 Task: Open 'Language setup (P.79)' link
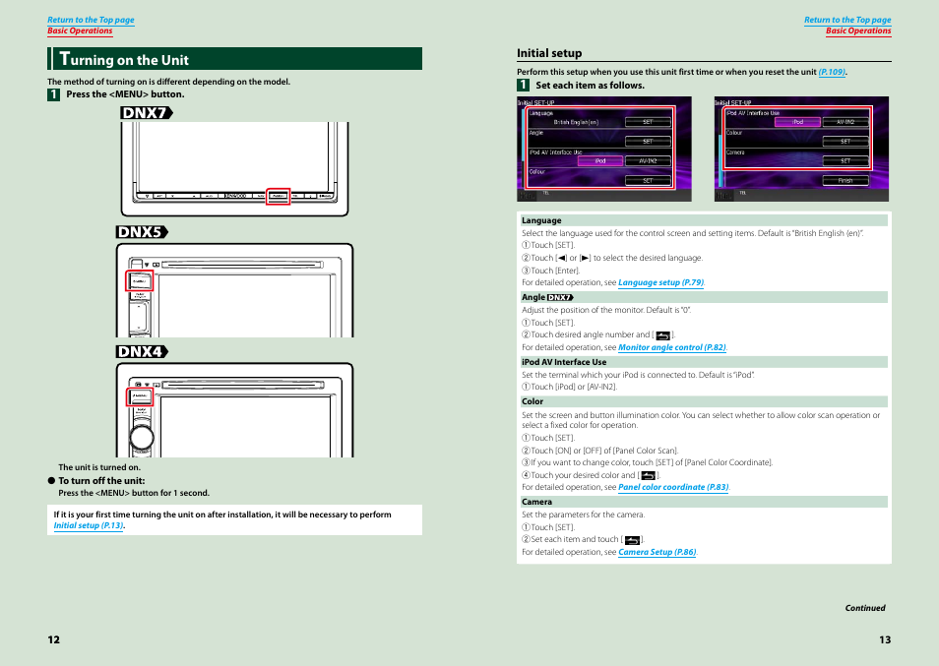click(661, 282)
